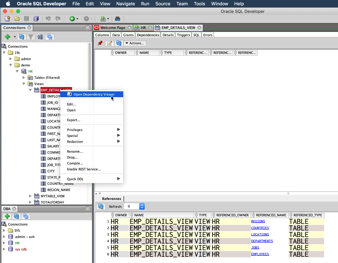Switch to the Triggers tab
The width and height of the screenshot is (338, 263).
pos(183,35)
